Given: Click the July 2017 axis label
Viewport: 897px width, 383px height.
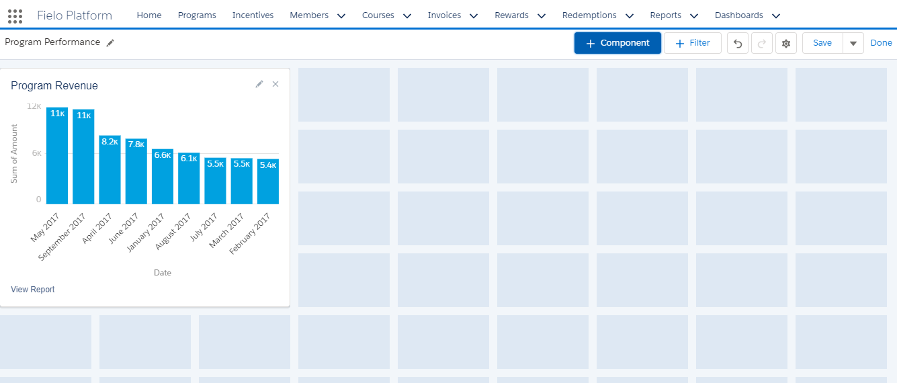Looking at the screenshot, I should click(x=203, y=228).
